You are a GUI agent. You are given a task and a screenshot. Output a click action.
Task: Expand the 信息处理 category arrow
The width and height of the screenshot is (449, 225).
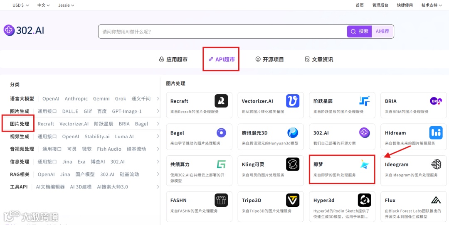click(158, 161)
